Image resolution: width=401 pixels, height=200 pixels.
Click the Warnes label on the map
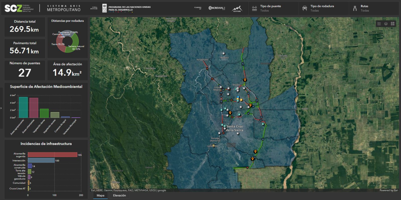tap(236, 85)
